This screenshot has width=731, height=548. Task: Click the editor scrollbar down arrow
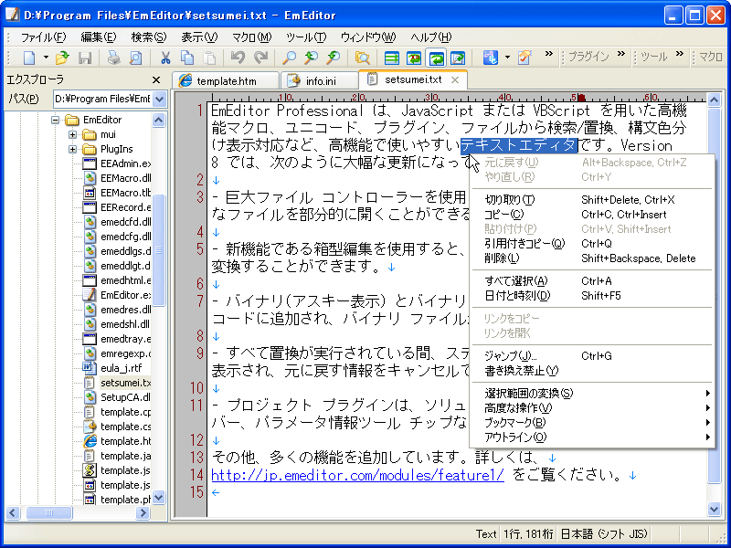coord(714,509)
